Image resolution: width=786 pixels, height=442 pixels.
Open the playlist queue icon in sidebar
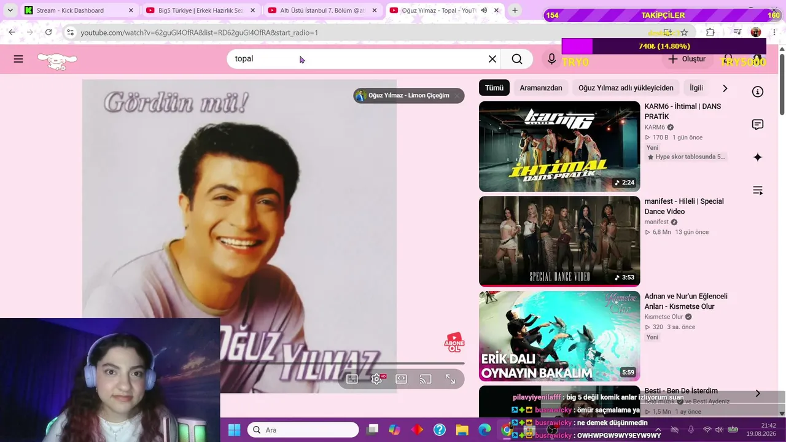pyautogui.click(x=758, y=190)
